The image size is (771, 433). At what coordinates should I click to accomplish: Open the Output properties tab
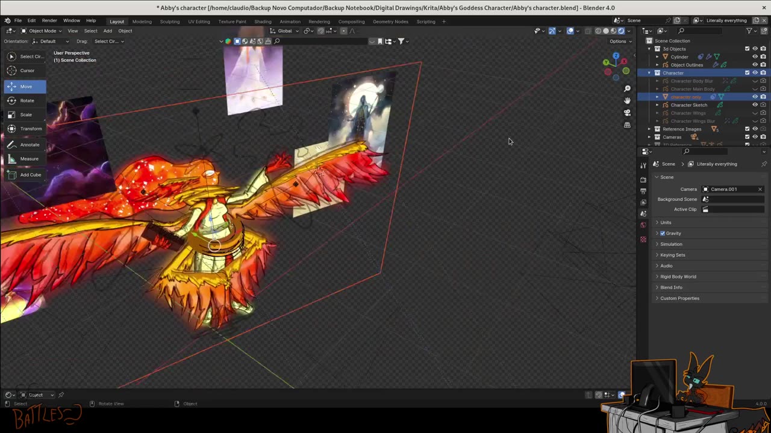pos(643,191)
